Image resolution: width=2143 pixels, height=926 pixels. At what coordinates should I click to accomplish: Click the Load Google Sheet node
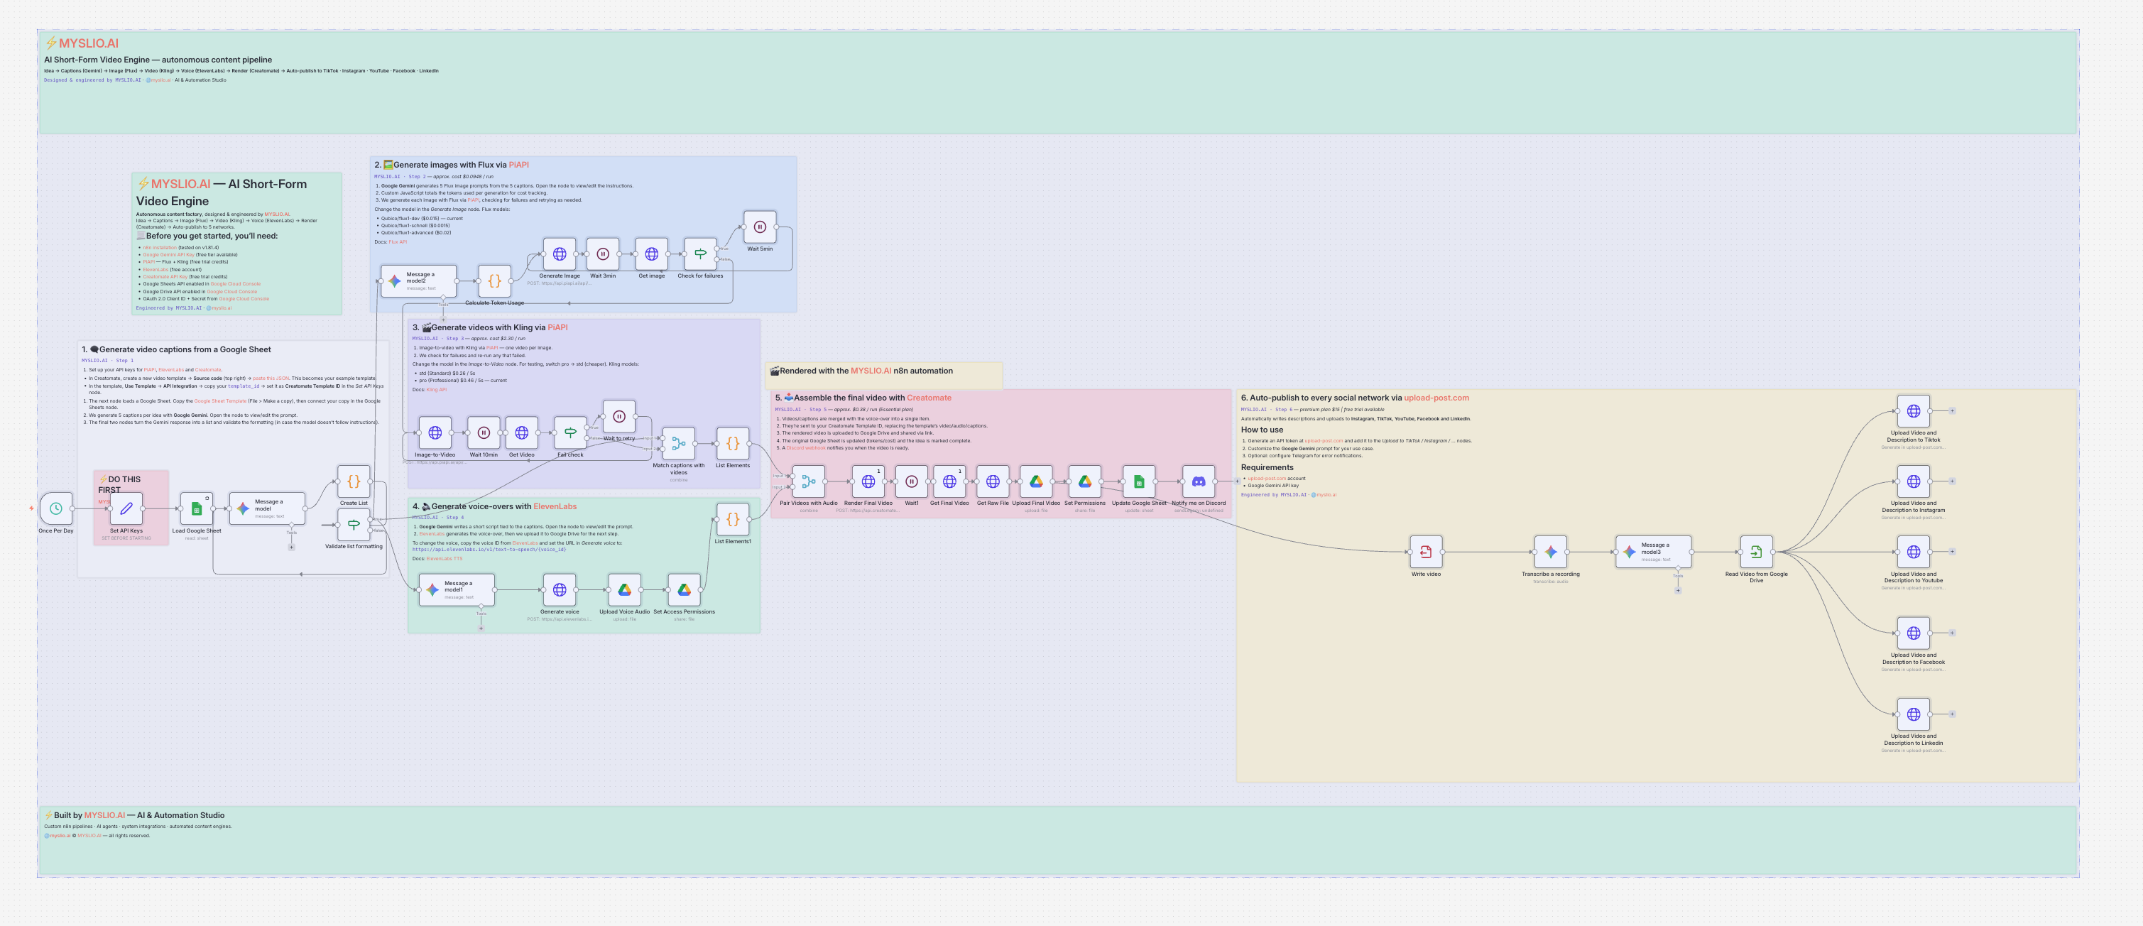196,508
